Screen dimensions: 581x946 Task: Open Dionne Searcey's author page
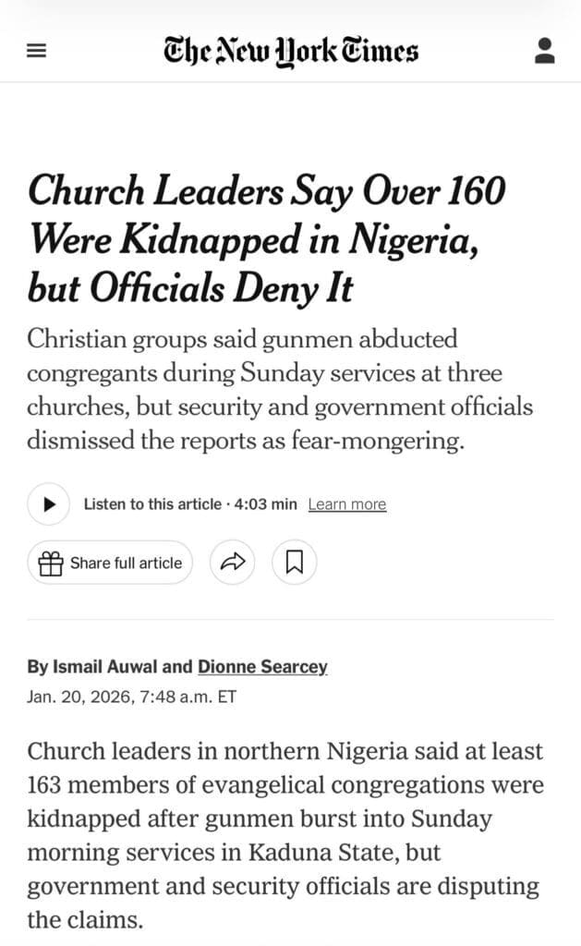click(x=261, y=666)
